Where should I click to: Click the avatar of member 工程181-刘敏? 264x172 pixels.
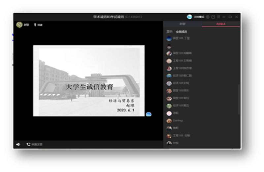pyautogui.click(x=169, y=136)
